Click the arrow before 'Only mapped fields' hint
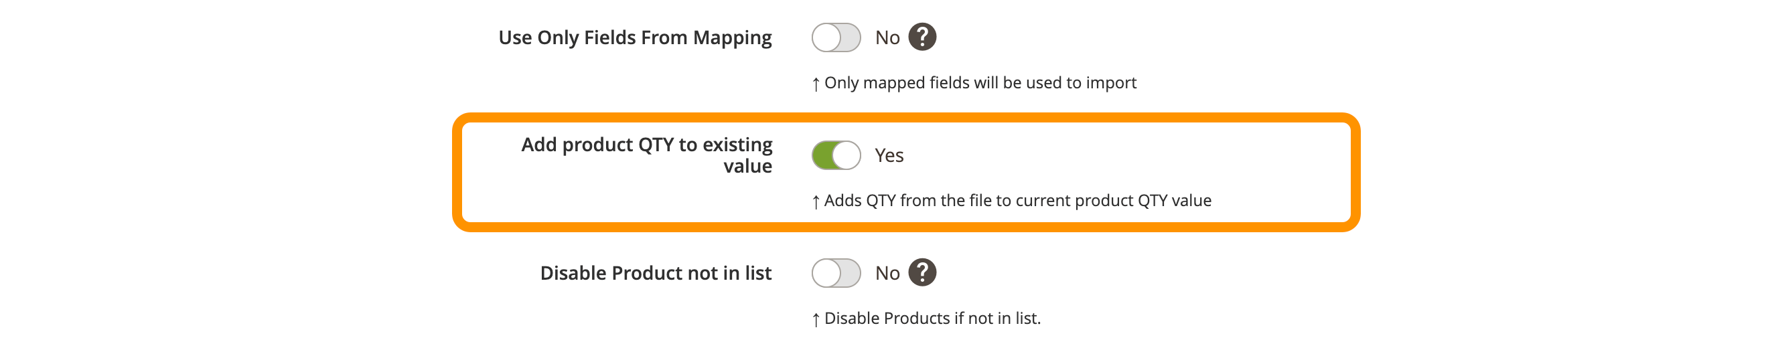 coord(816,84)
